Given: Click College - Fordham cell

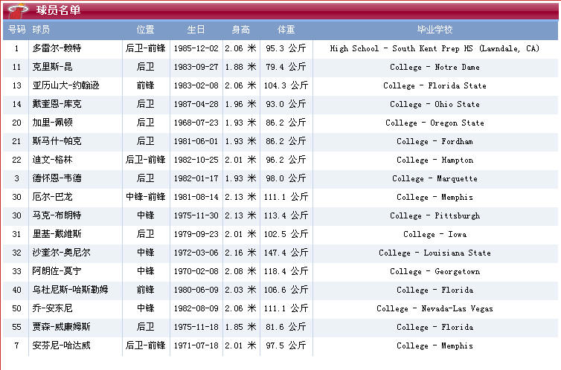Looking at the screenshot, I should click(435, 141).
